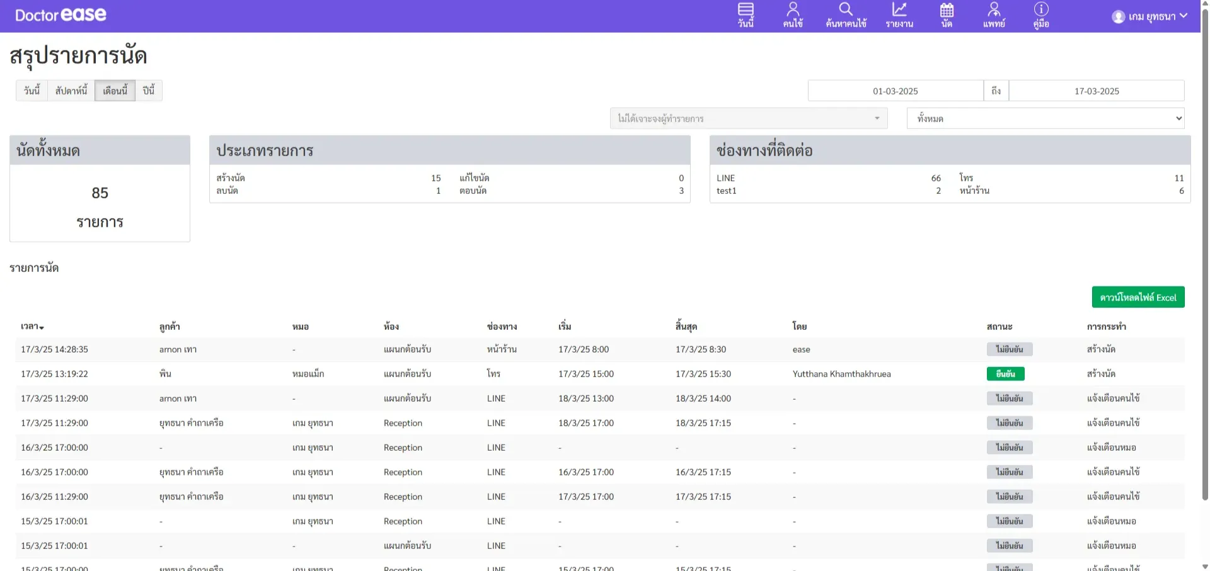The height and width of the screenshot is (571, 1210).
Task: Click the Doctor ease logo
Action: pos(60,15)
